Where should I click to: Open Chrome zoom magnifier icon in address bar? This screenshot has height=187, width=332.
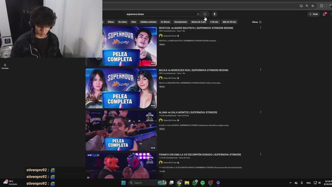coord(307,6)
